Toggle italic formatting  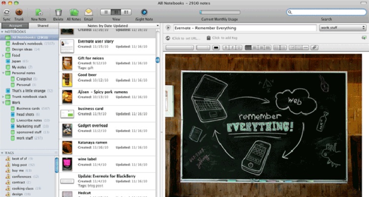[x=232, y=48]
